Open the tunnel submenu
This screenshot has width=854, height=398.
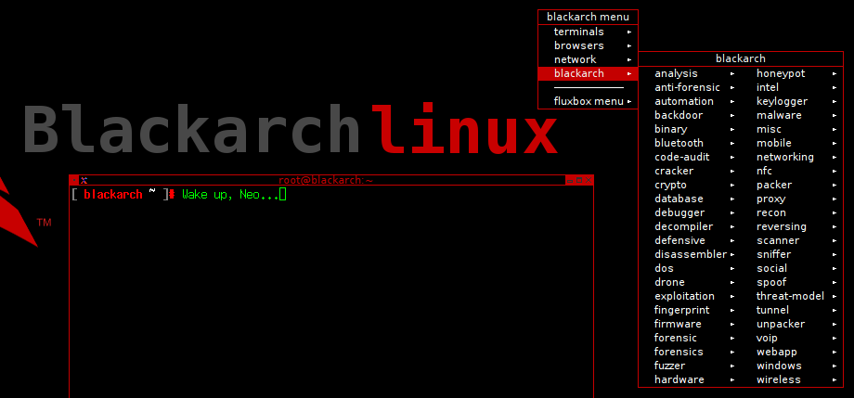(x=792, y=310)
